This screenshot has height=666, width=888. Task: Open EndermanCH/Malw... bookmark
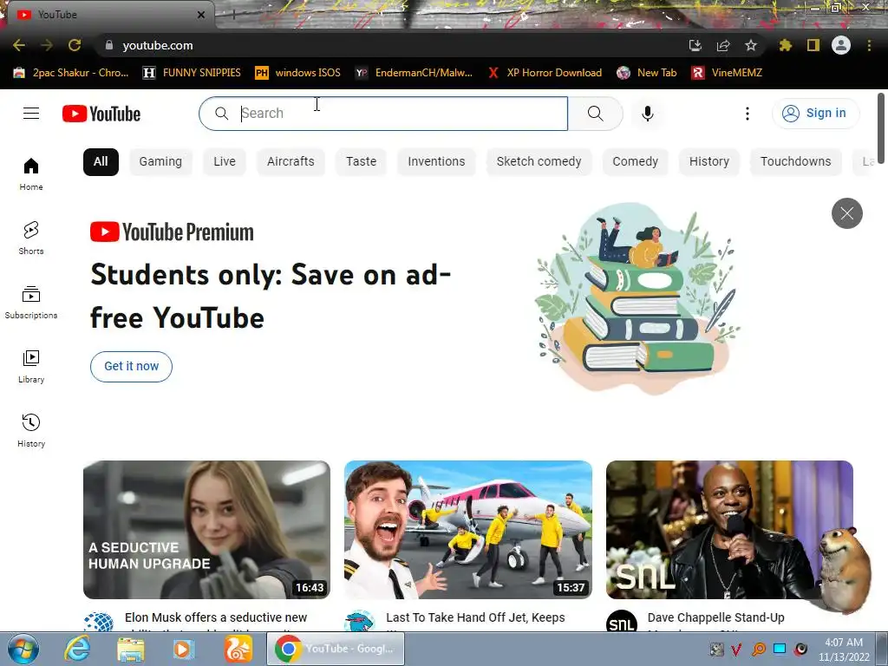point(414,73)
